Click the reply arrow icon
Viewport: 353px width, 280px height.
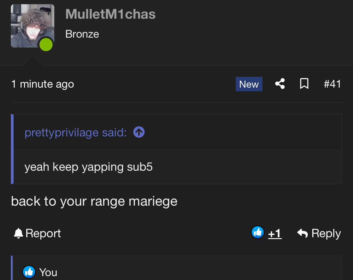302,233
